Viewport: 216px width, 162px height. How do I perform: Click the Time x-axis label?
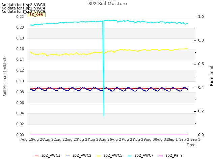pyautogui.click(x=191, y=145)
